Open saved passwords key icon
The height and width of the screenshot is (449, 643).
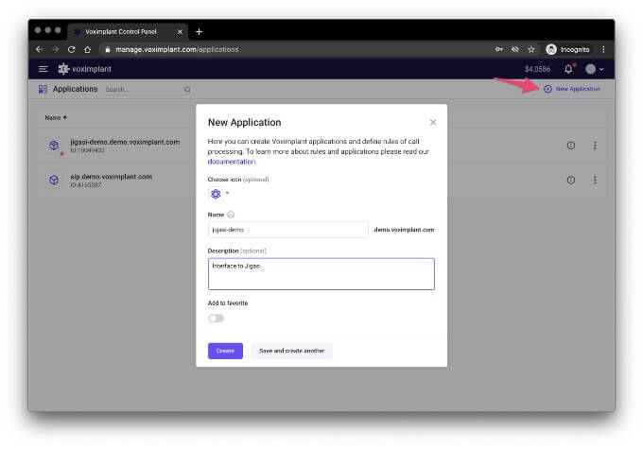(x=498, y=49)
